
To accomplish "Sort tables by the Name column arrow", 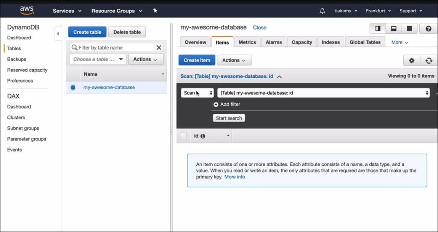I will 163,74.
